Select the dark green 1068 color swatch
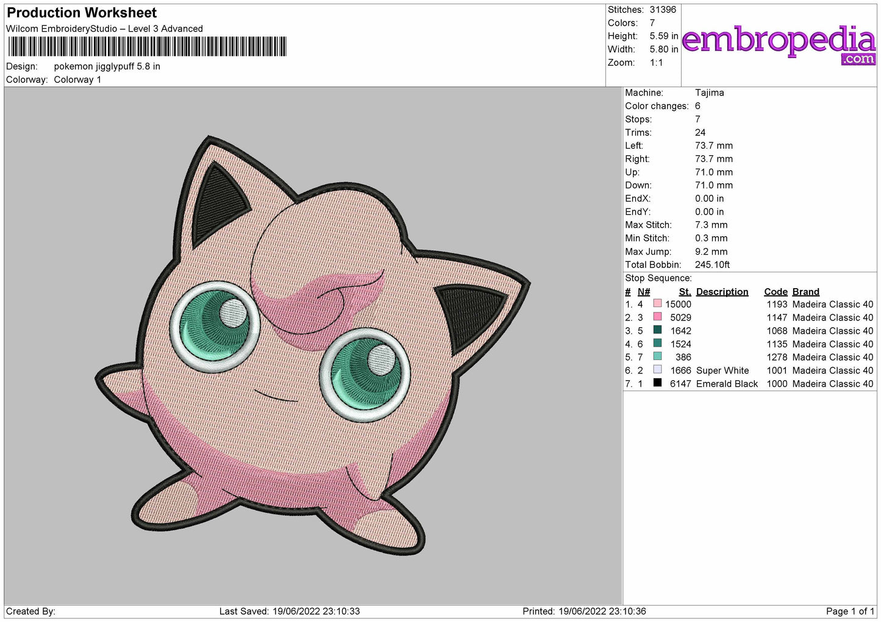 657,330
